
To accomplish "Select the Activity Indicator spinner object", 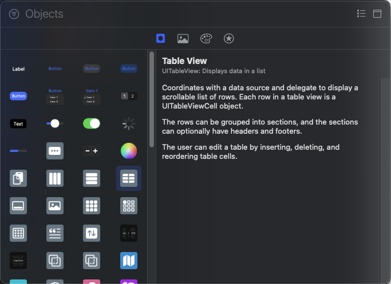I will (x=129, y=123).
